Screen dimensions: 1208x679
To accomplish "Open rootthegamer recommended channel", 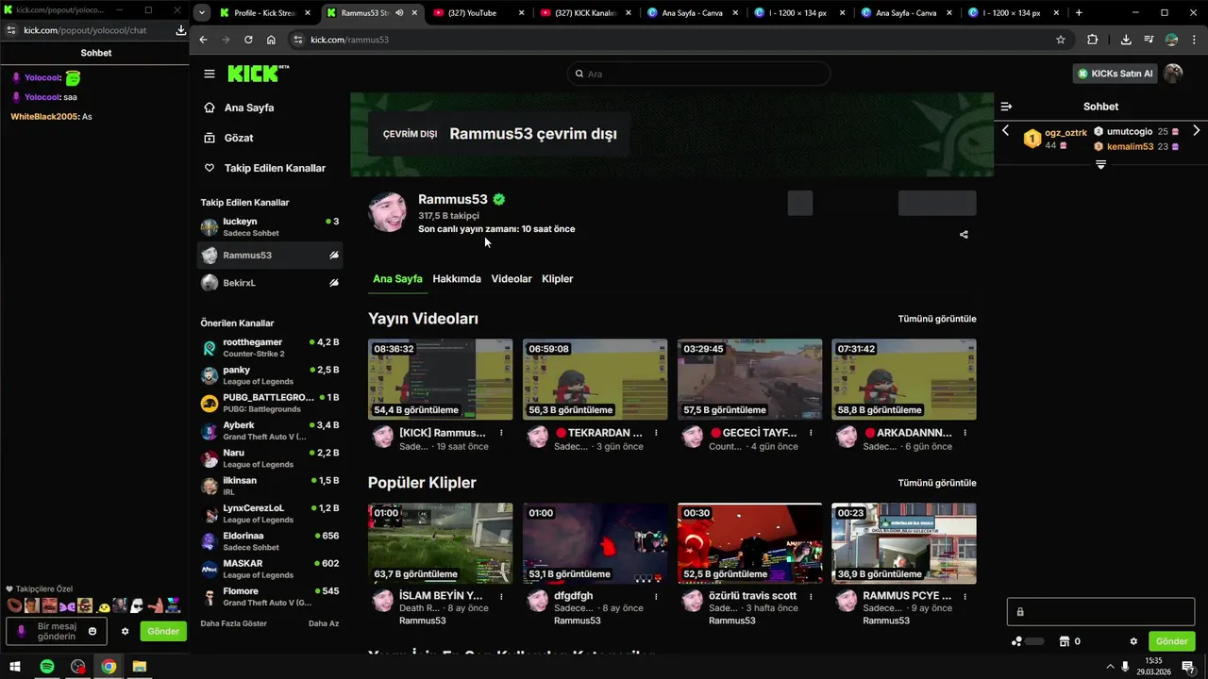I will click(269, 348).
